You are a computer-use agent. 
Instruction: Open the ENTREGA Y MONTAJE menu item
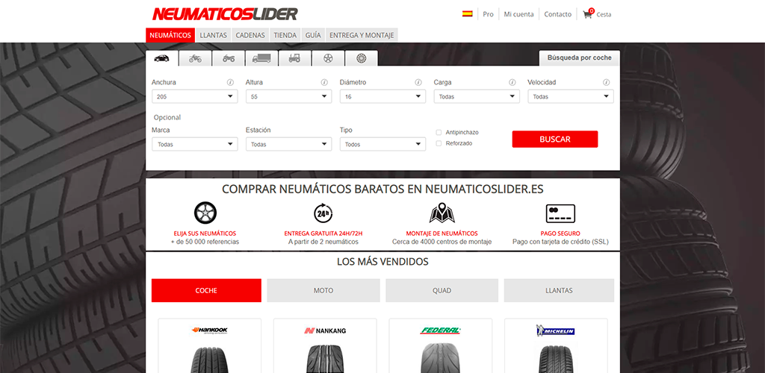[362, 35]
